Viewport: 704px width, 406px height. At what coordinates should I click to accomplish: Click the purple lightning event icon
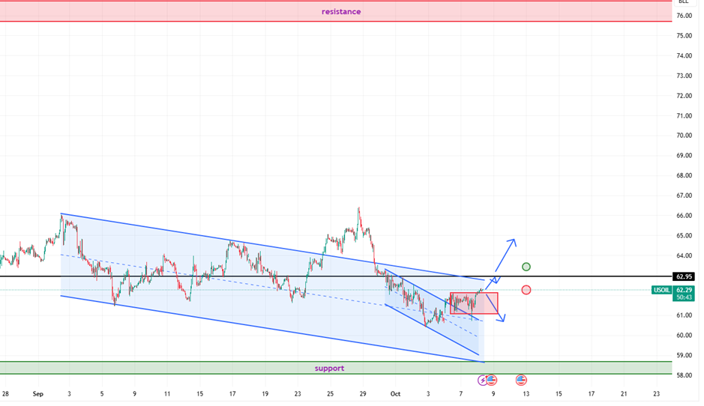pos(483,381)
